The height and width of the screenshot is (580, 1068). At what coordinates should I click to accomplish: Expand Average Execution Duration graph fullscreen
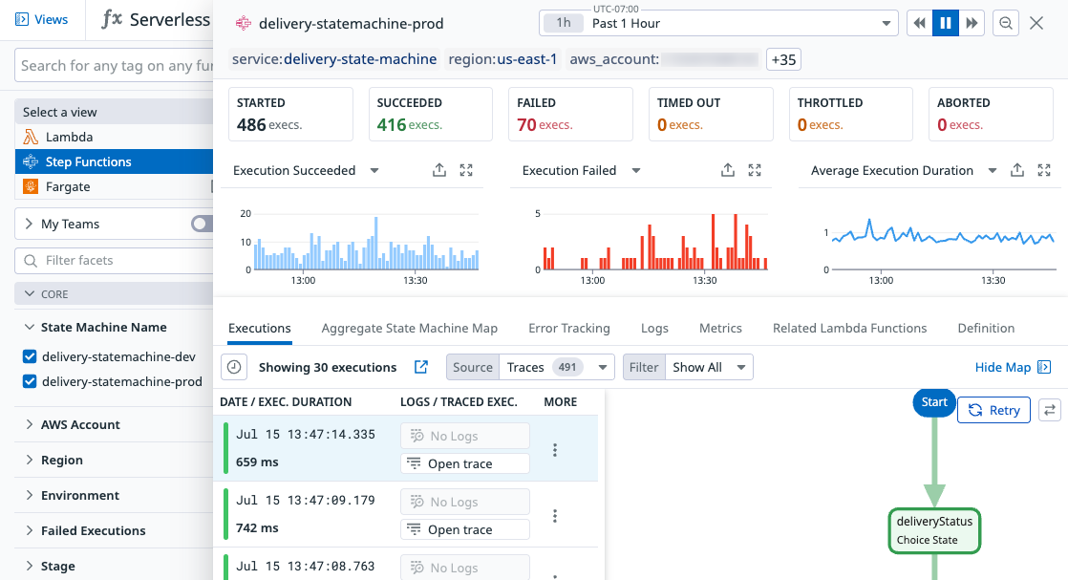[x=1044, y=170]
